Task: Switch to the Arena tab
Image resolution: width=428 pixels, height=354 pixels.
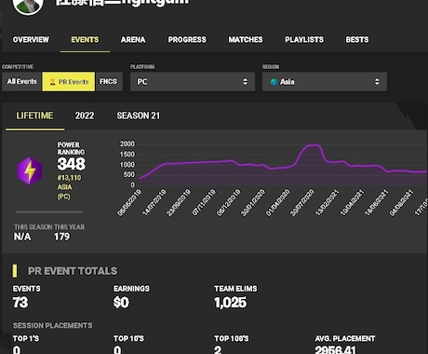Action: pos(133,40)
